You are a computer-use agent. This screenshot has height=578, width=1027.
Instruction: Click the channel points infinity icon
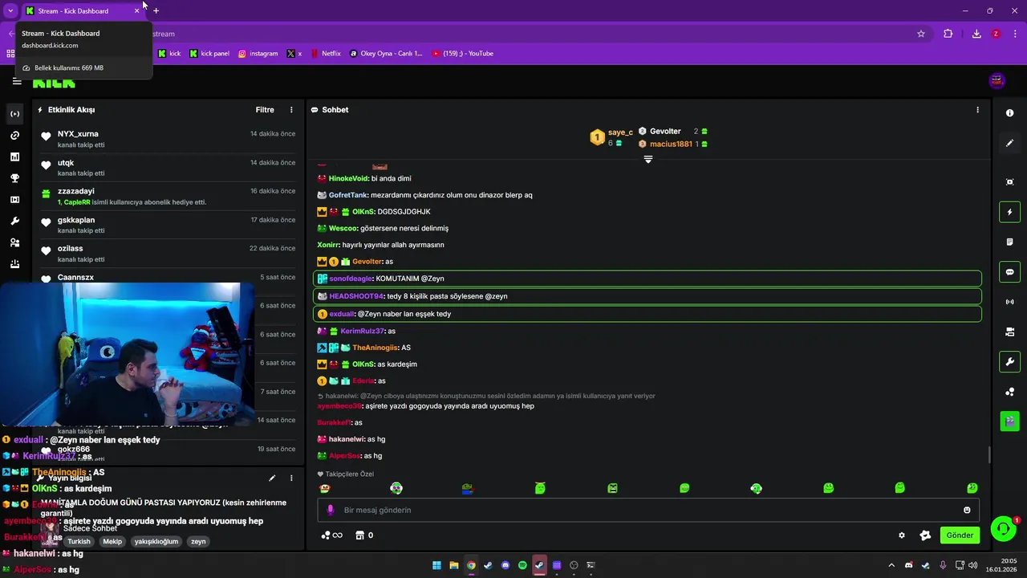[x=331, y=535]
